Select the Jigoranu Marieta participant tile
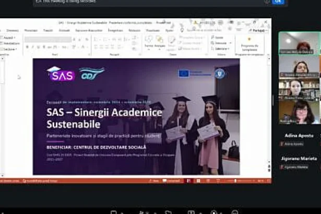The image size is (321, 214). pyautogui.click(x=299, y=162)
